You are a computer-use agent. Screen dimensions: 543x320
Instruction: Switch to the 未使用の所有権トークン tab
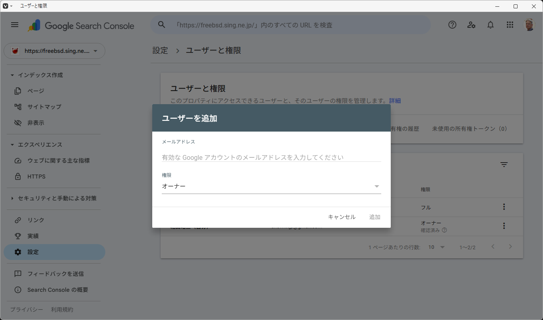click(469, 128)
